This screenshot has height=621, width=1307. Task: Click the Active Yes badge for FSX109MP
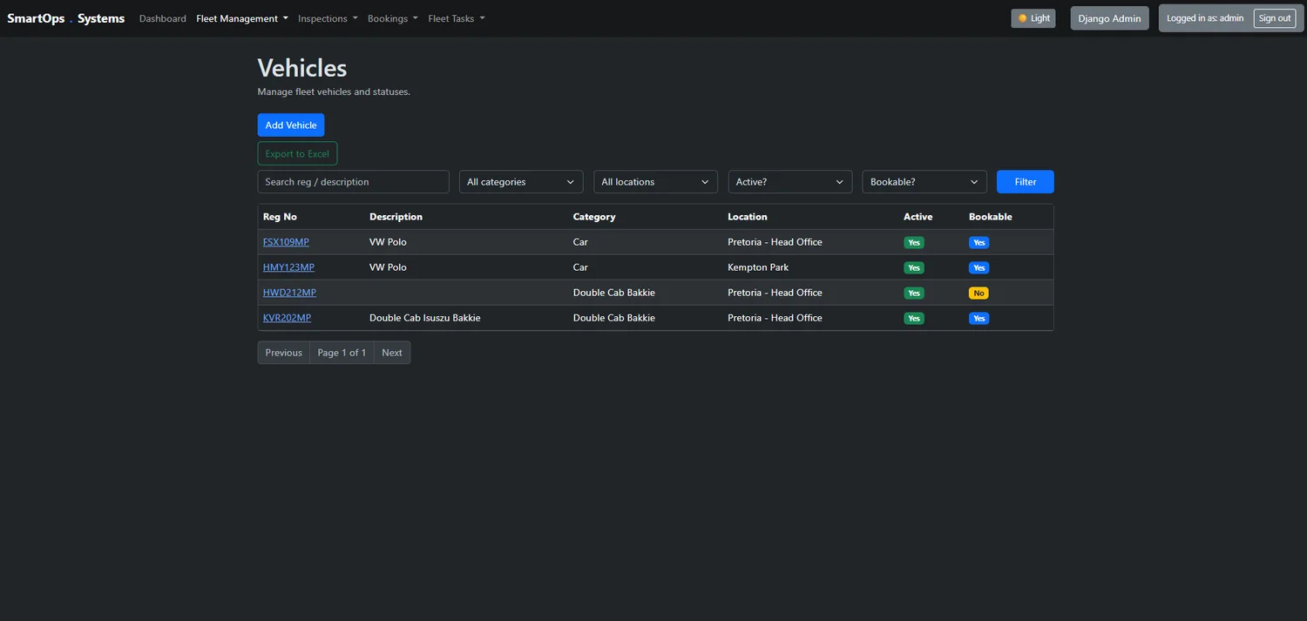pyautogui.click(x=914, y=243)
